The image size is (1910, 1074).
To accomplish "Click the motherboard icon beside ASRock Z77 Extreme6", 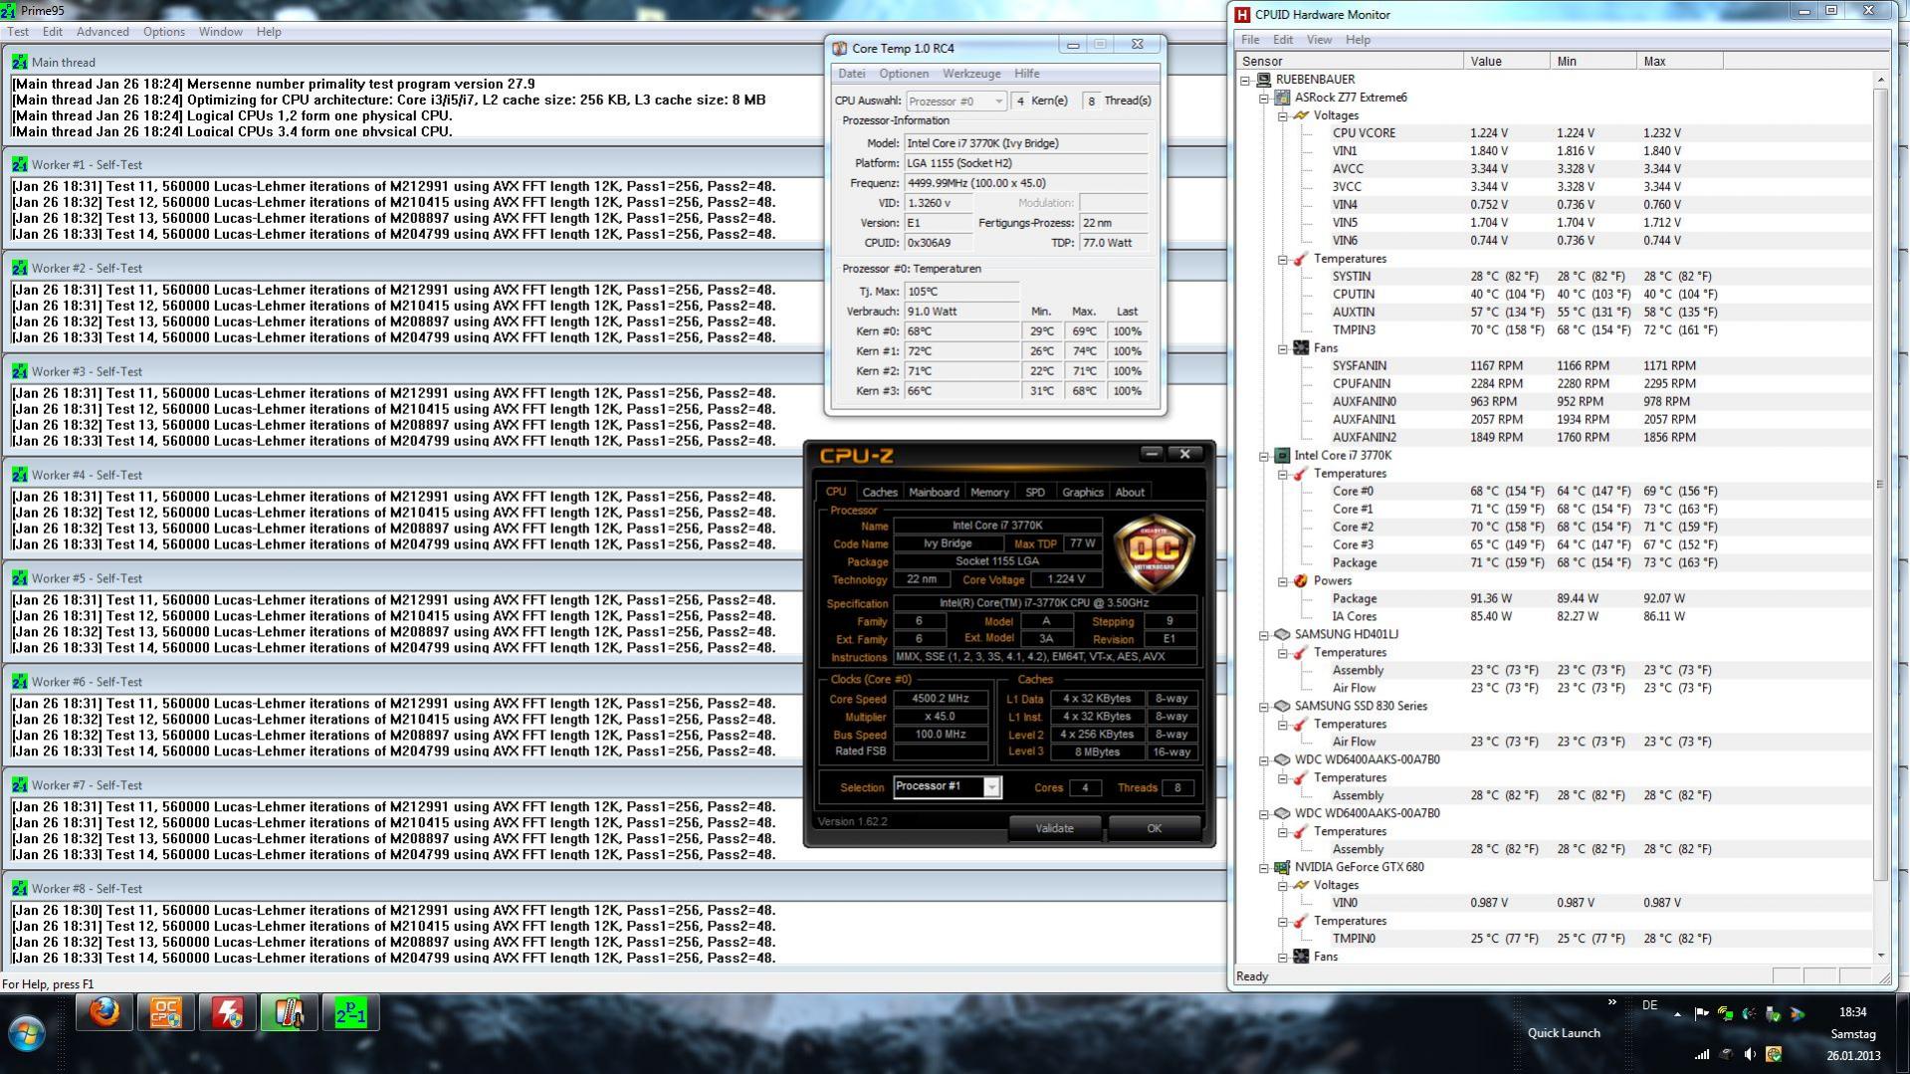I will (x=1282, y=98).
